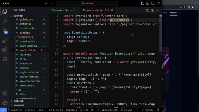Open not-found.tsx in the explorer
Viewport: 199px width, 112px height.
coord(28,28)
